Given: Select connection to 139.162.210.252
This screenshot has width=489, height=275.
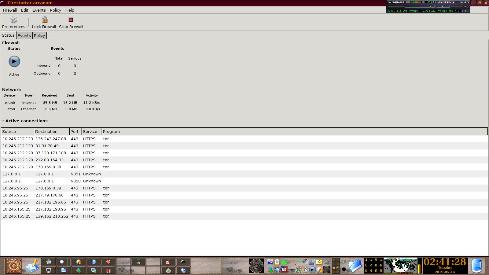Looking at the screenshot, I should [244, 216].
